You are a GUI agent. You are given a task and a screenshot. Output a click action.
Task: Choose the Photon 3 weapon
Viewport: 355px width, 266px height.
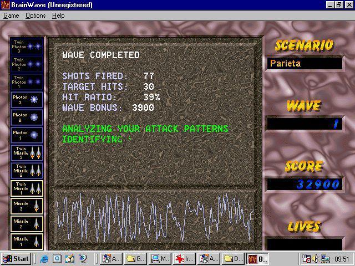pos(27,100)
